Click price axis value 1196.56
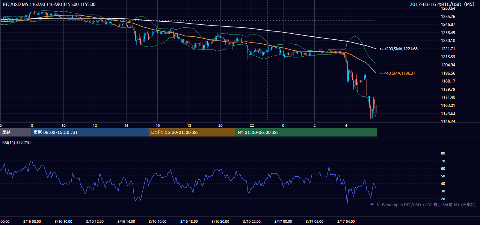Image resolution: width=480 pixels, height=225 pixels. [448, 73]
